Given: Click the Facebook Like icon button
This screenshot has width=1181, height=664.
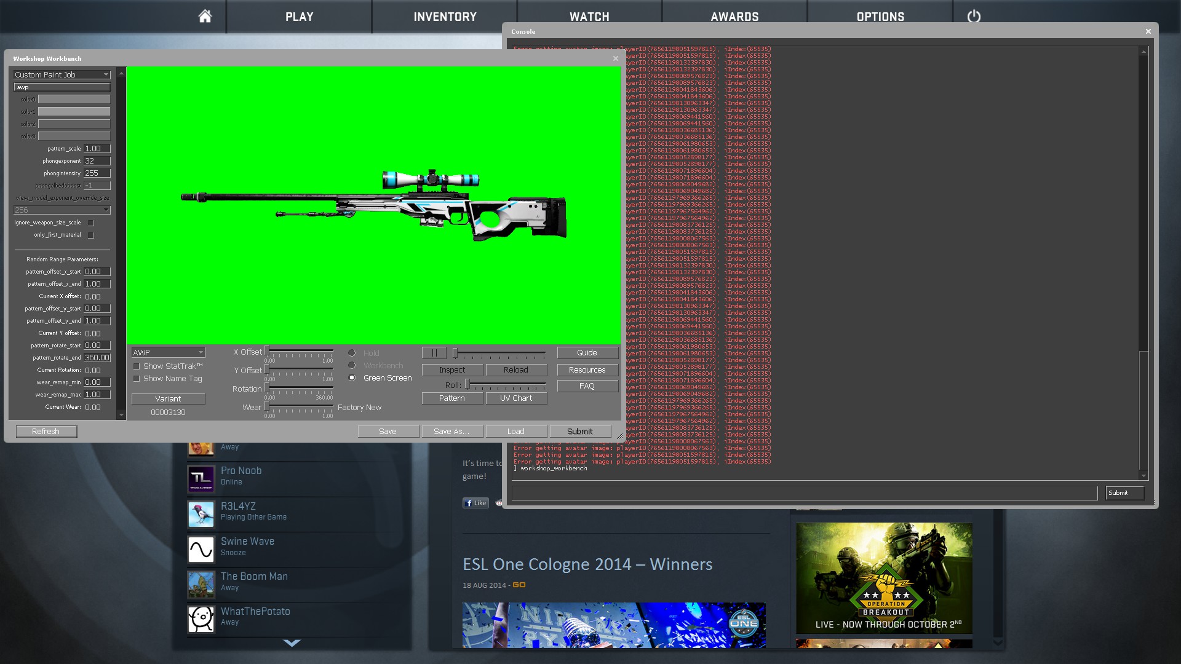Looking at the screenshot, I should (x=475, y=503).
